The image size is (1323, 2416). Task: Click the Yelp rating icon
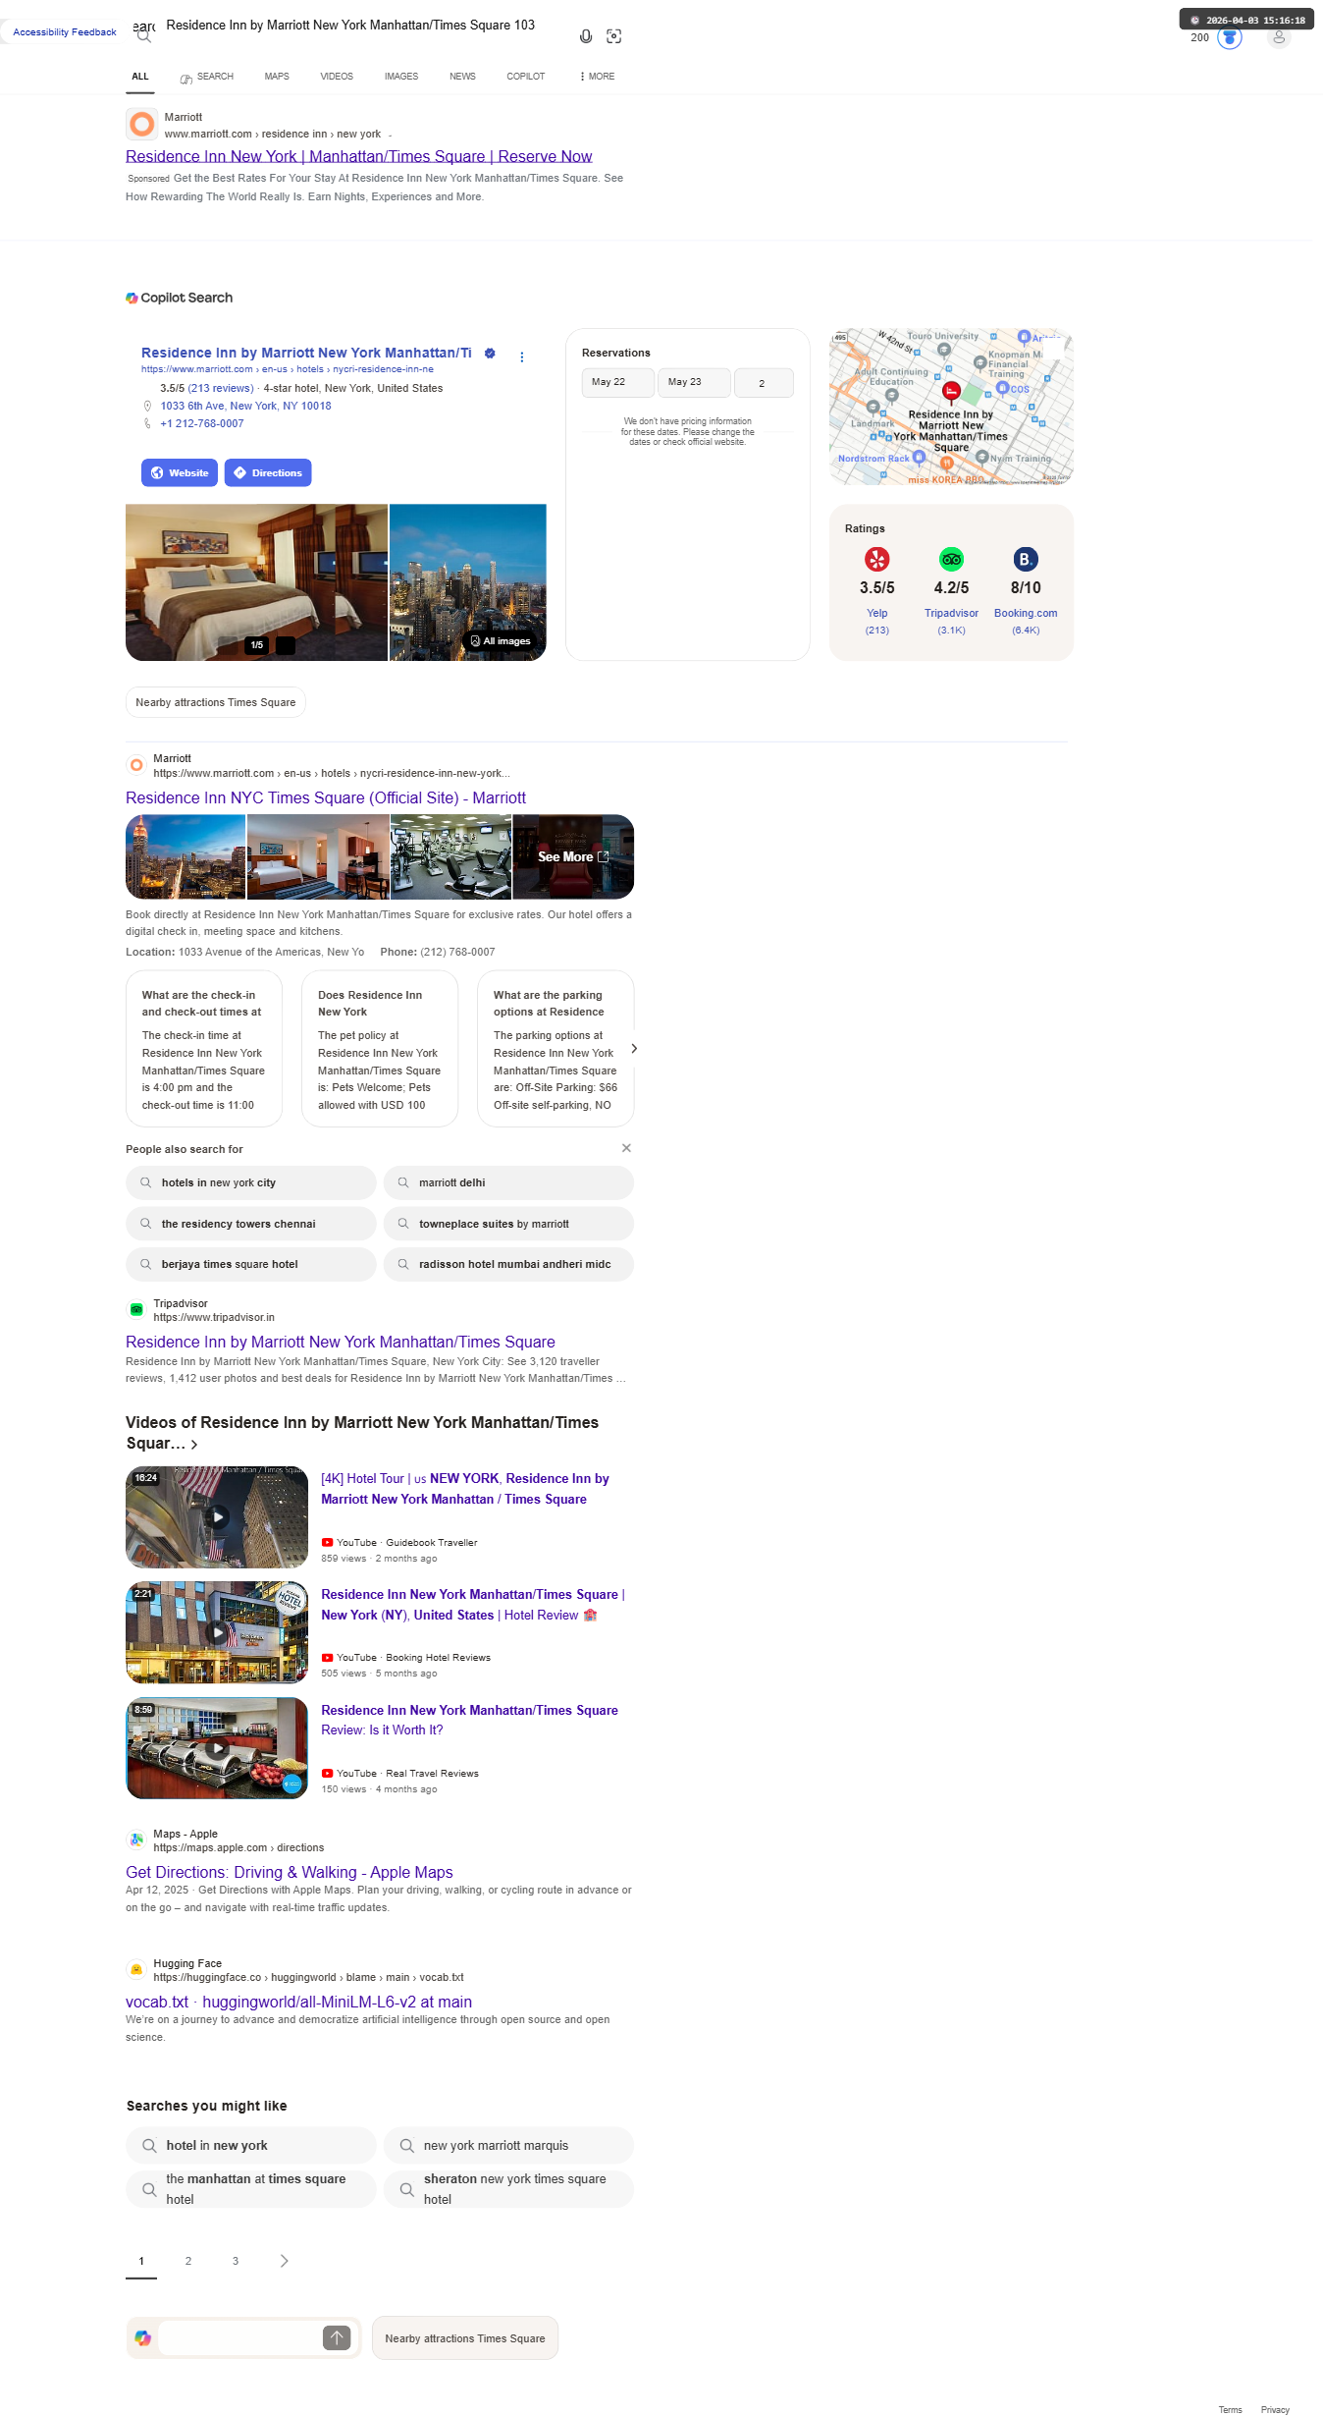pos(877,560)
